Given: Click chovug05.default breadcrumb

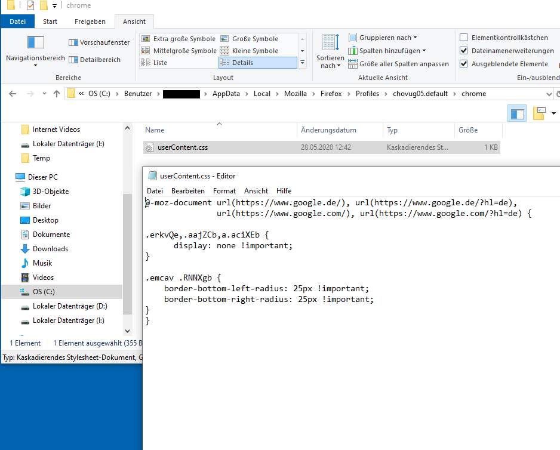Looking at the screenshot, I should tap(420, 94).
